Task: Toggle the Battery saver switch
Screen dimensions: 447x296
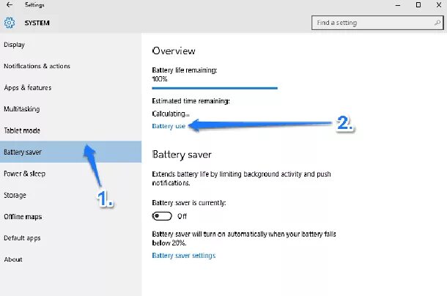Action: pyautogui.click(x=162, y=216)
